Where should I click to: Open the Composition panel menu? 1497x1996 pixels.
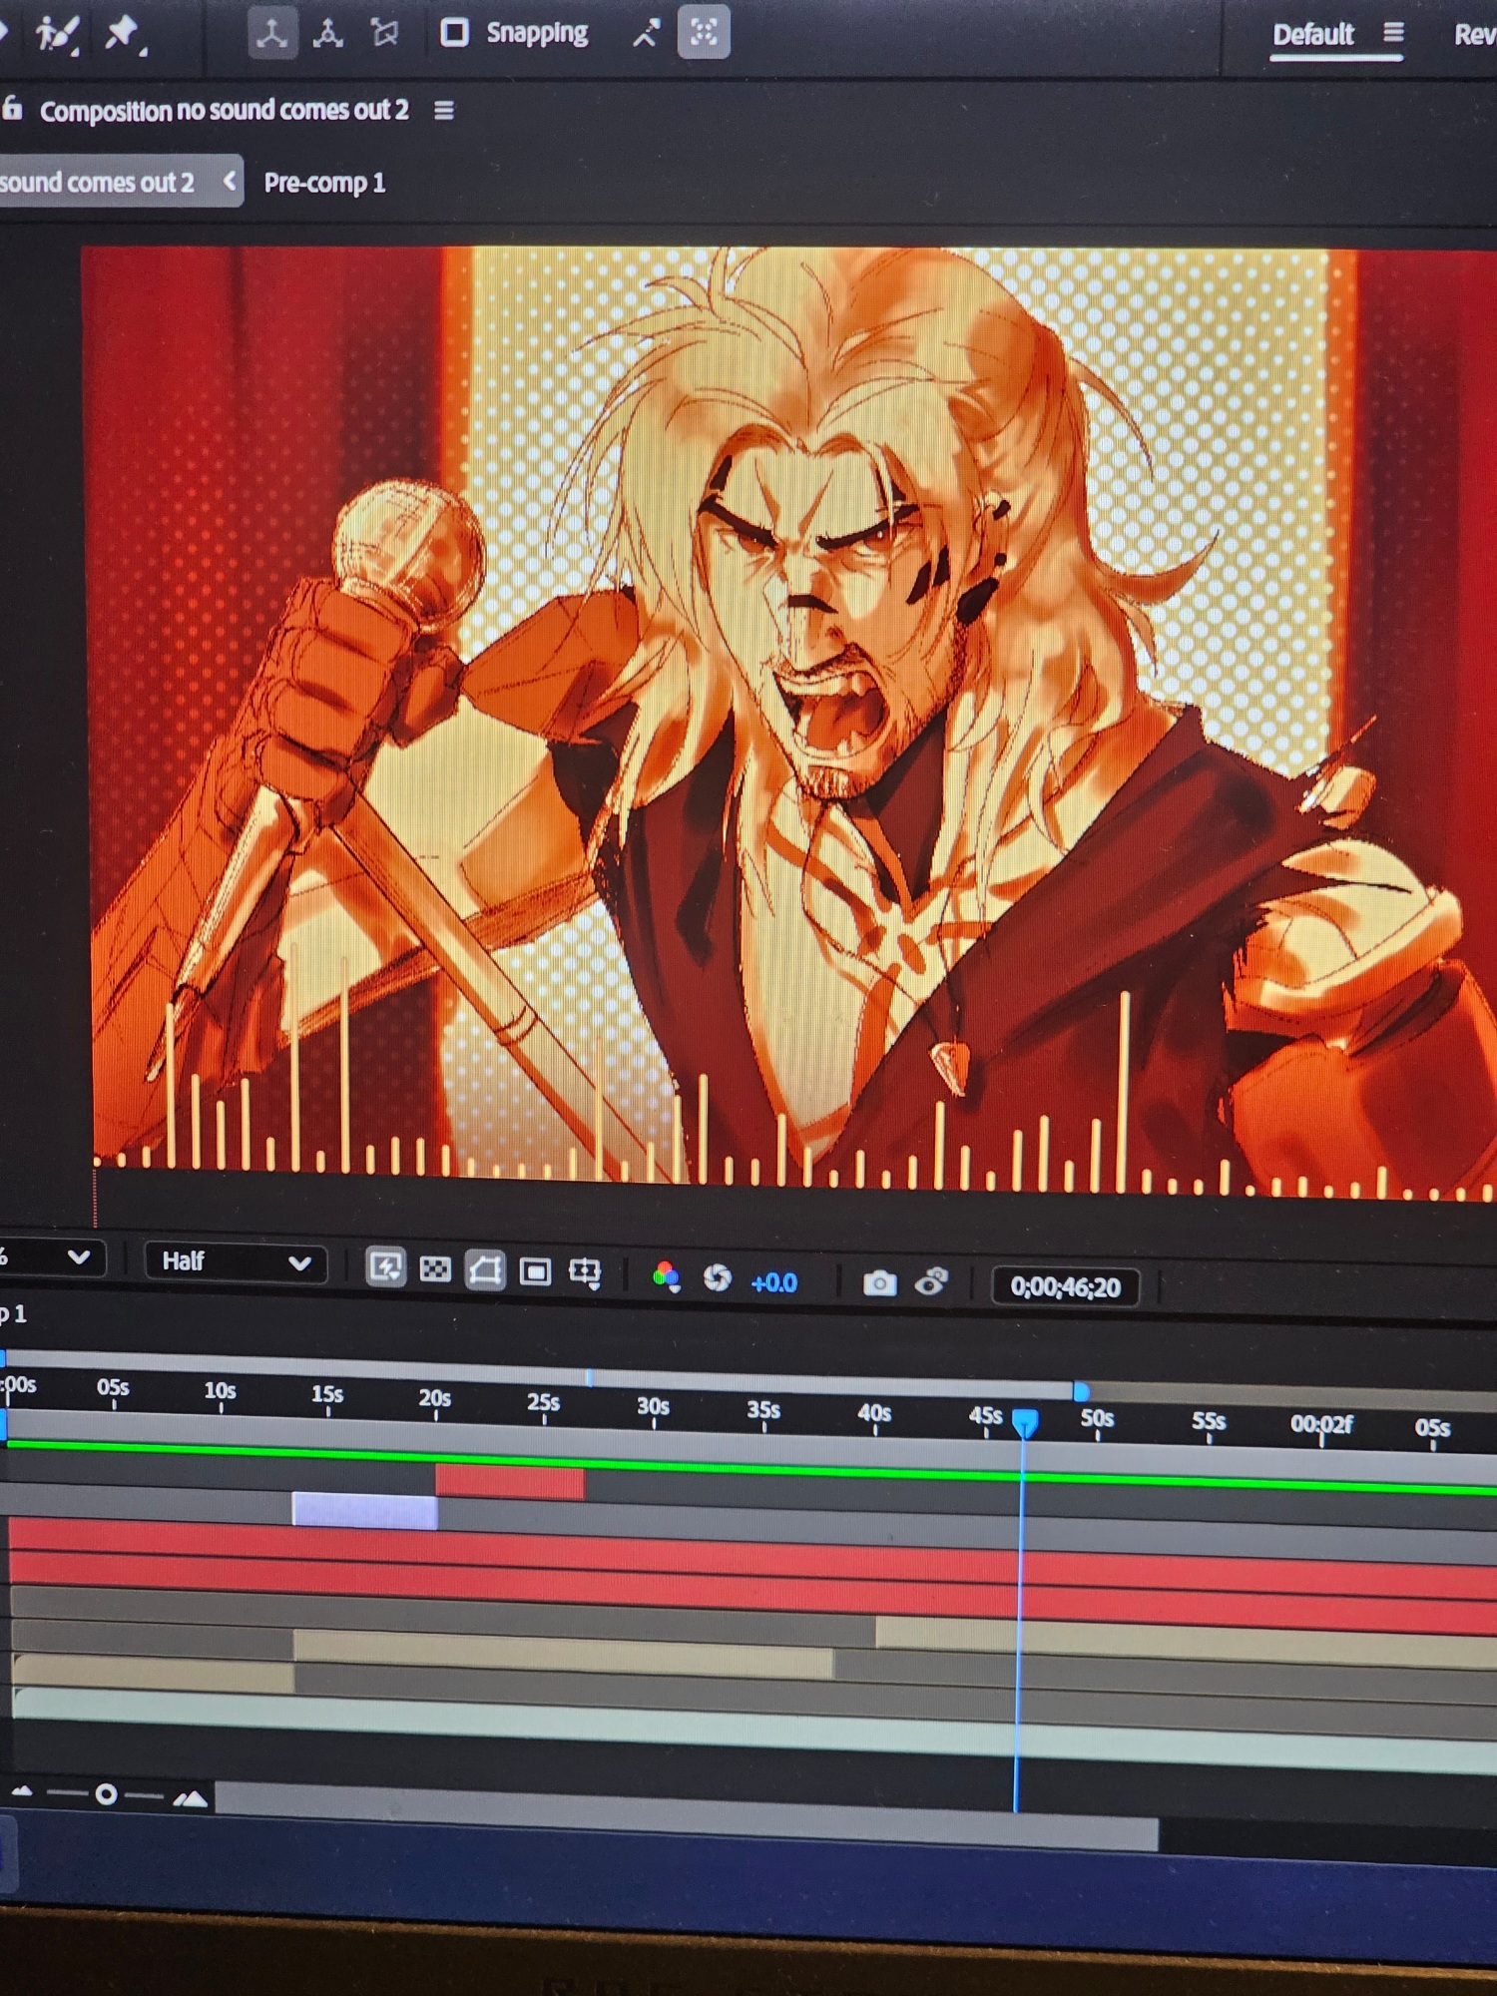pos(444,111)
